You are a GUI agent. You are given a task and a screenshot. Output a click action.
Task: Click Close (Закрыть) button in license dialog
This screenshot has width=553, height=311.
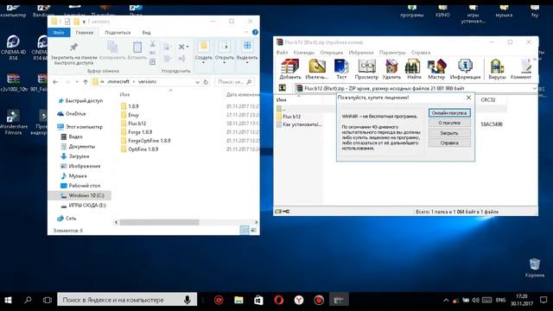coord(449,133)
